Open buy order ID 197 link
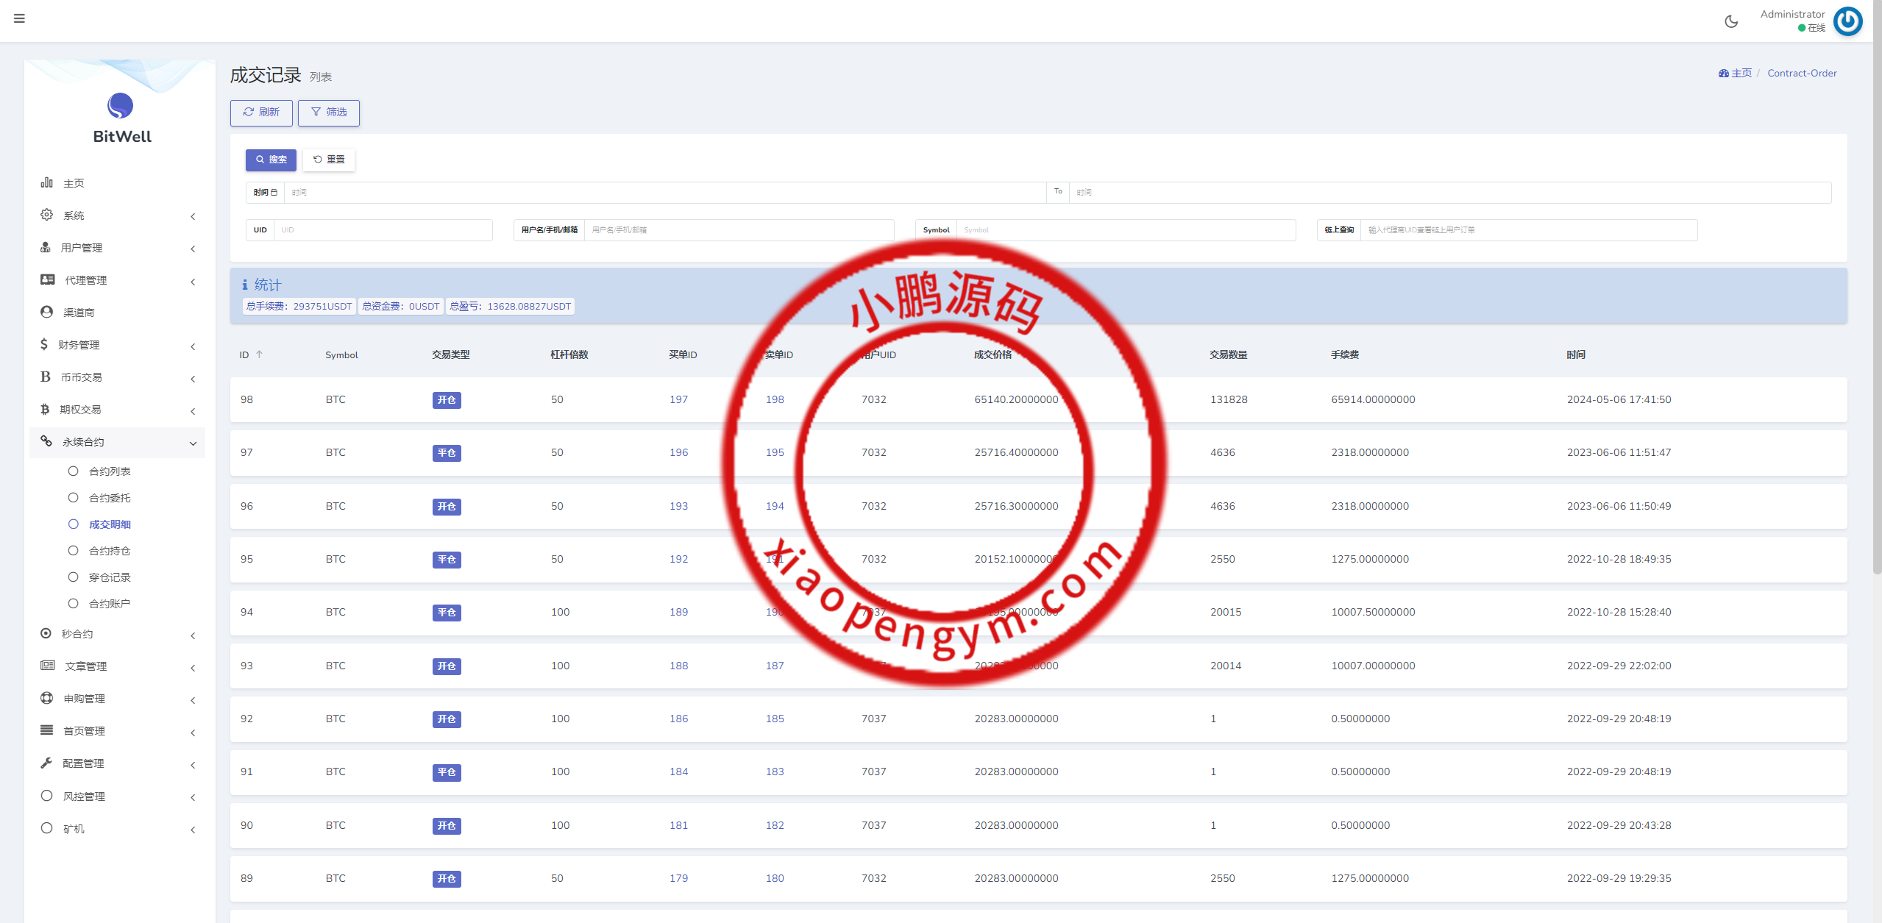This screenshot has width=1882, height=923. (x=678, y=399)
